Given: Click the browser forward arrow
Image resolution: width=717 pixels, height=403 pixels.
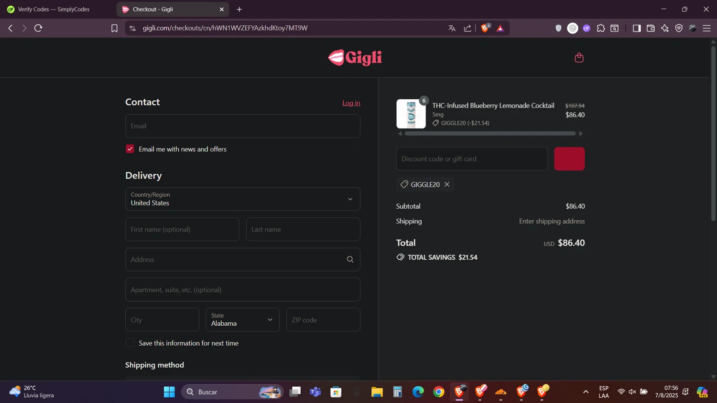Looking at the screenshot, I should coord(24,28).
